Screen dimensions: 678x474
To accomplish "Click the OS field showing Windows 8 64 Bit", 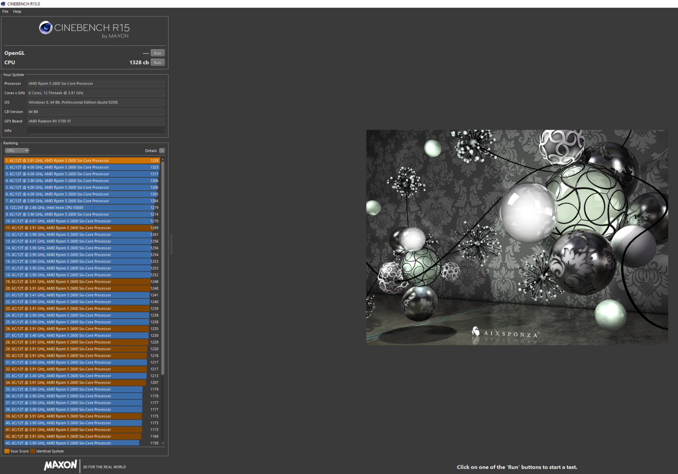I will point(96,102).
